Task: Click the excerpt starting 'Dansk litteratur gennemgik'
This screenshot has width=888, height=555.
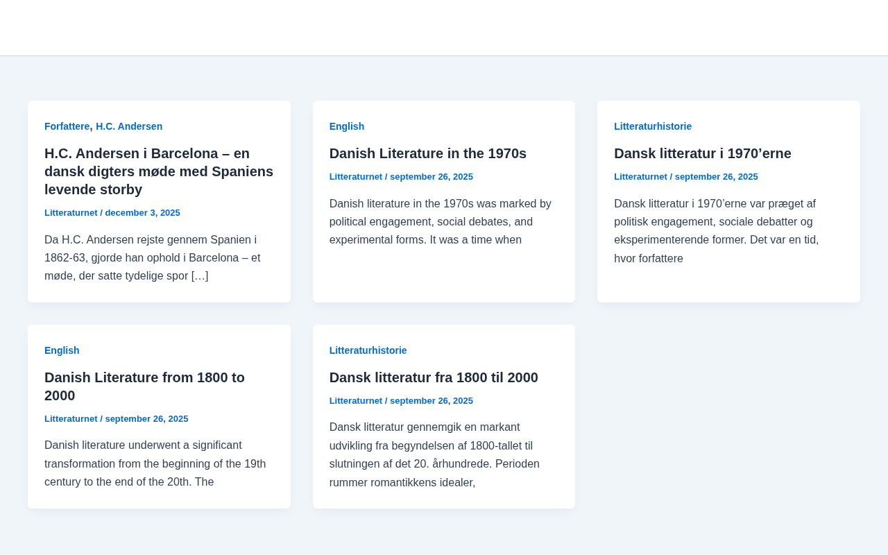Action: [x=434, y=454]
